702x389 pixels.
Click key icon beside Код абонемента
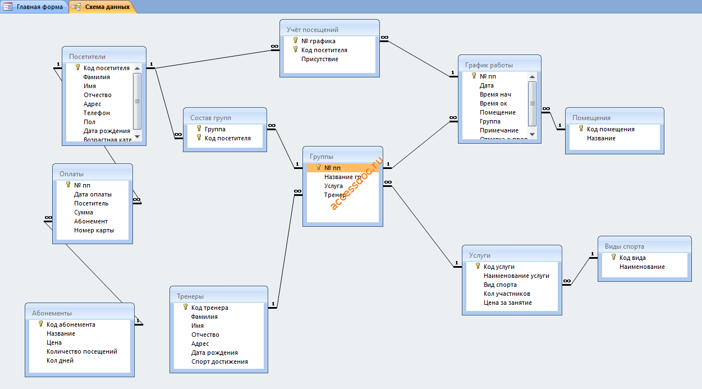tap(40, 324)
